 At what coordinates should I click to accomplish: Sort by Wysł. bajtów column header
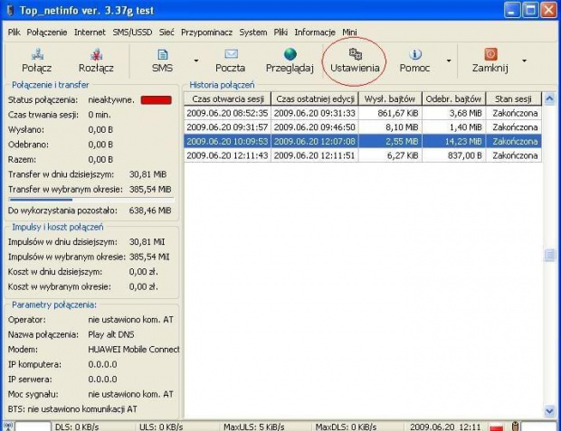[x=390, y=99]
